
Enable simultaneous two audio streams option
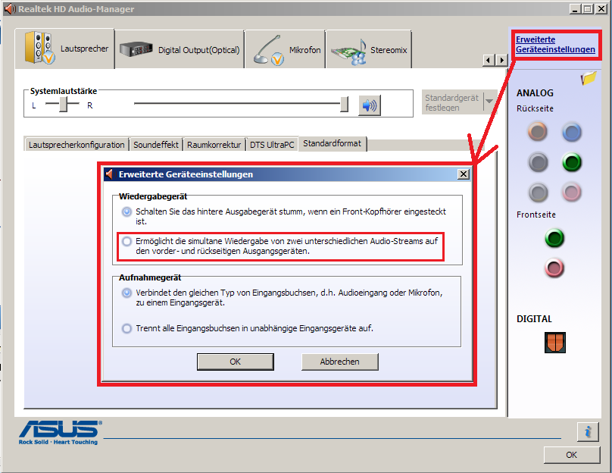click(126, 241)
